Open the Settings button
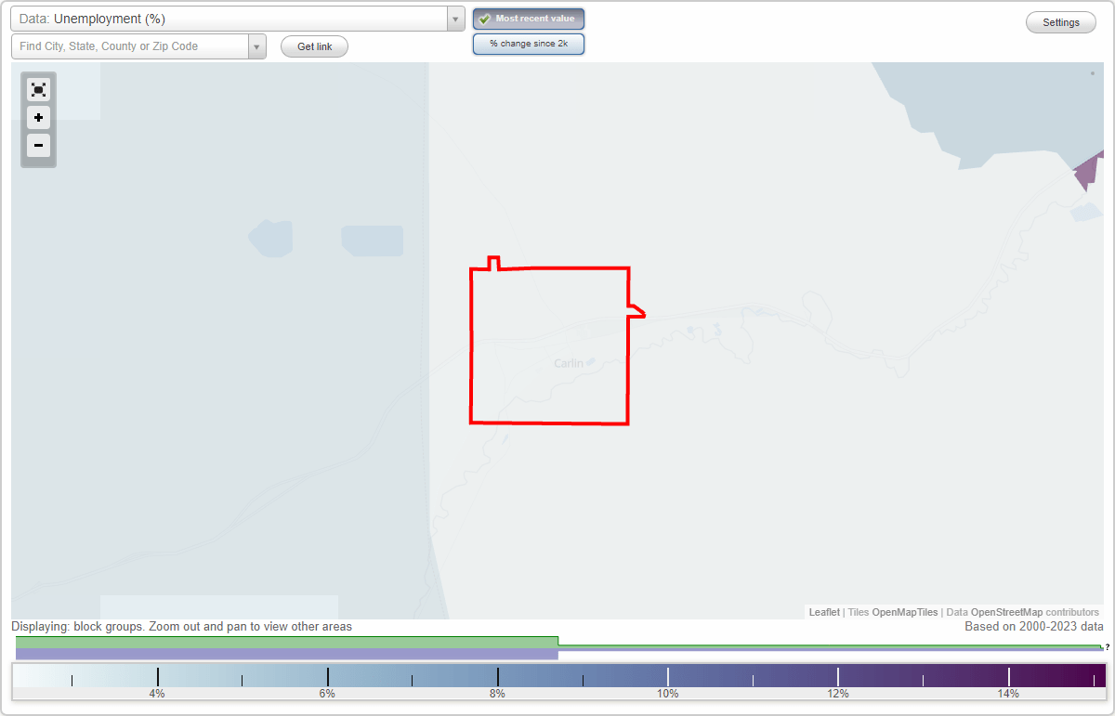The height and width of the screenshot is (716, 1115). coord(1061,23)
